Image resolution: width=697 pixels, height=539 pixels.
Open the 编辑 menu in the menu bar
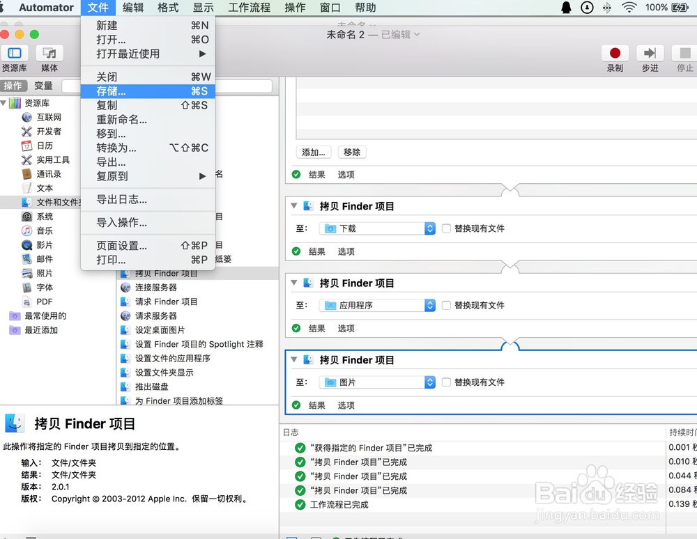133,7
